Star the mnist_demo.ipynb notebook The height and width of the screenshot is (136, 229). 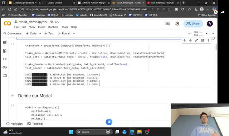[x=52, y=22]
